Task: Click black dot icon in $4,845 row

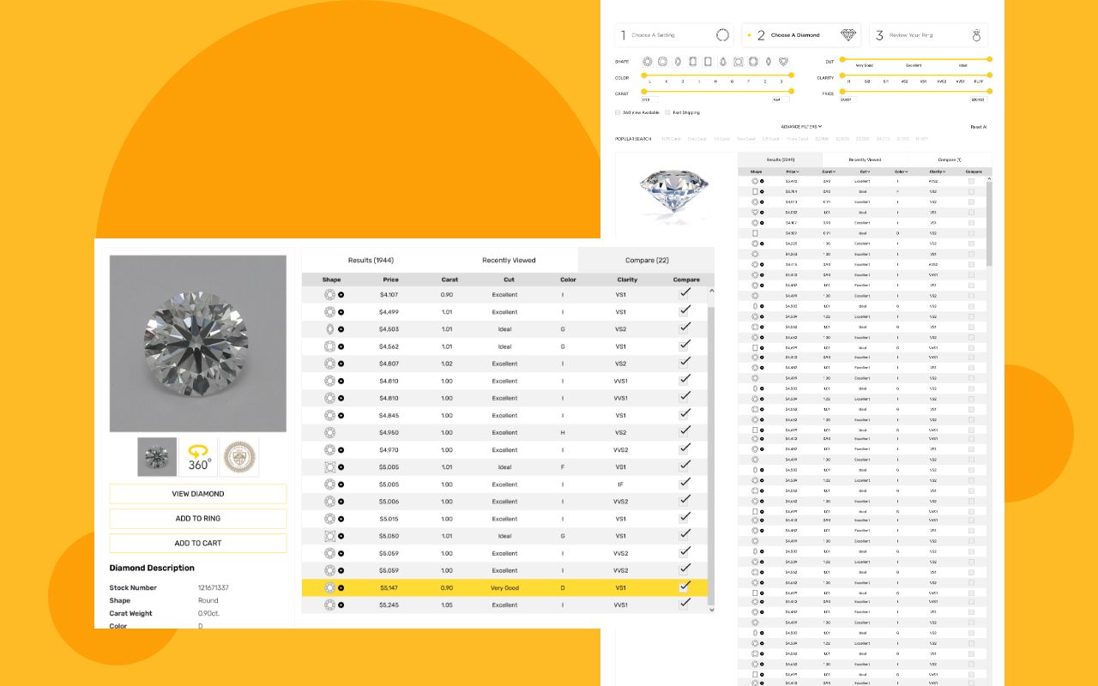Action: [x=341, y=415]
